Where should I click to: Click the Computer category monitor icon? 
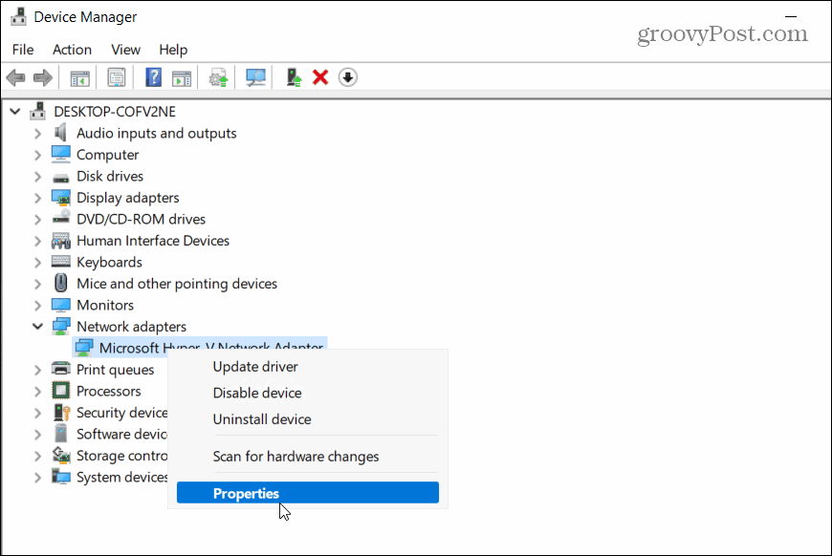pyautogui.click(x=61, y=154)
